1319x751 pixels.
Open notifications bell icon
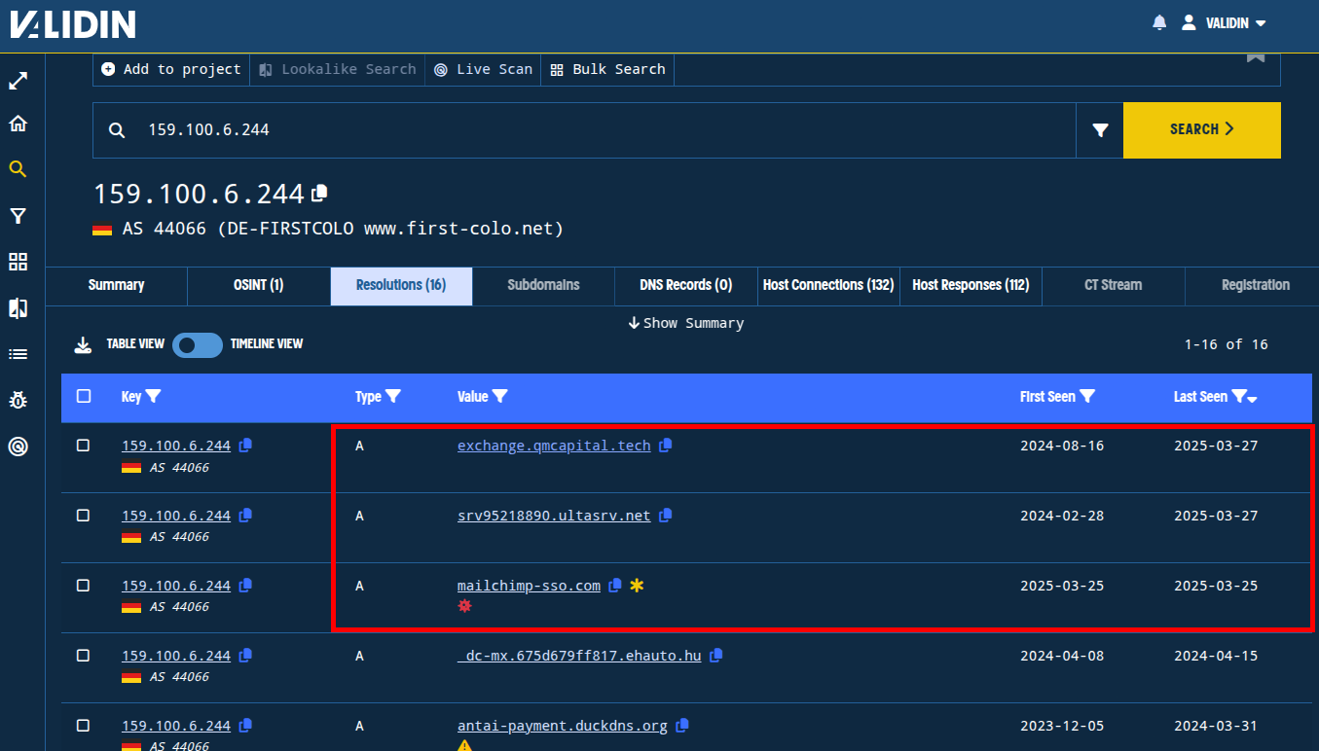(1159, 22)
